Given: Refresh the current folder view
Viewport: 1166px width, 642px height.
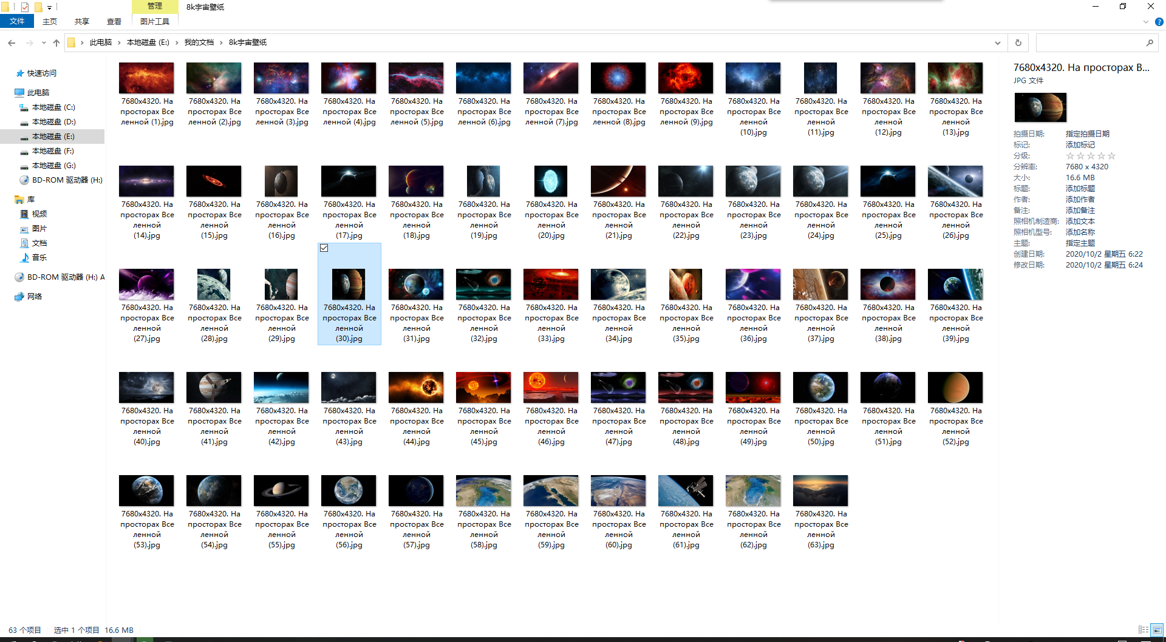Looking at the screenshot, I should click(x=1018, y=43).
